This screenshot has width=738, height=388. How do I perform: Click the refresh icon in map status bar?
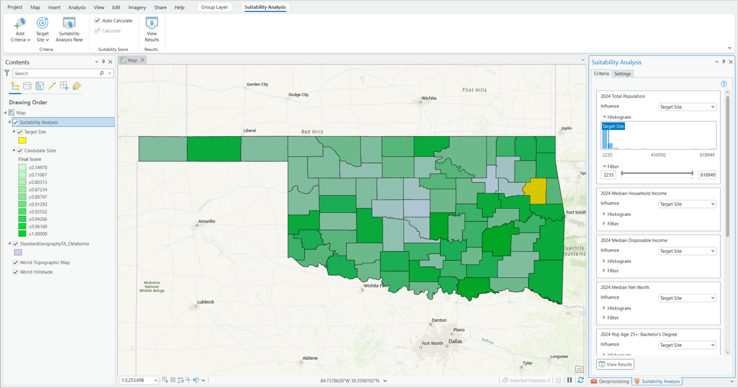pos(581,380)
